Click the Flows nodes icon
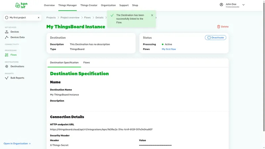 coord(7,55)
